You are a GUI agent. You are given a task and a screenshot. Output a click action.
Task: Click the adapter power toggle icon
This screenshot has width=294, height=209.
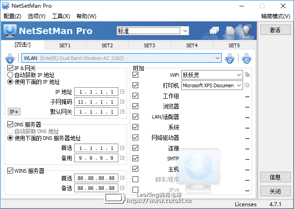247,58
